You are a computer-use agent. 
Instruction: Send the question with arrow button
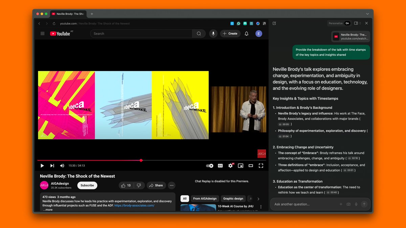[x=364, y=204]
